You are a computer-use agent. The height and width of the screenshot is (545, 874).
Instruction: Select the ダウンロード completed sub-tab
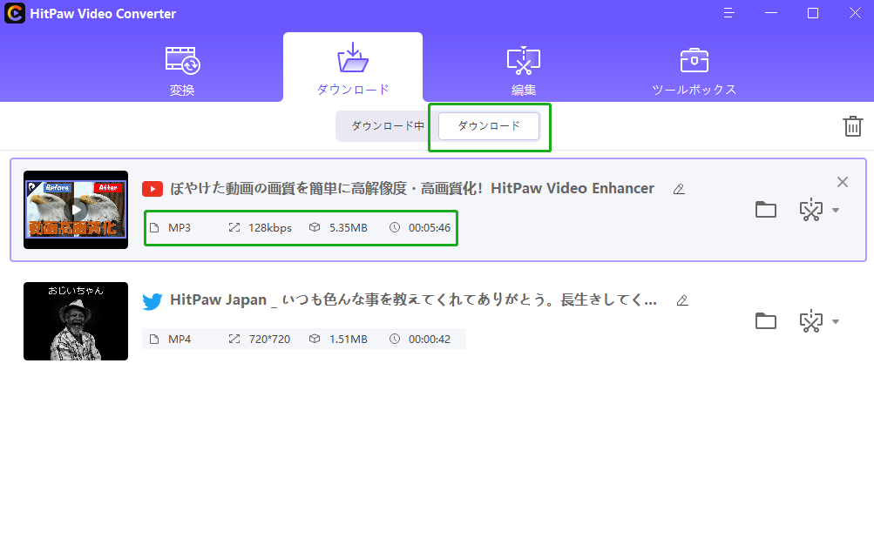489,126
